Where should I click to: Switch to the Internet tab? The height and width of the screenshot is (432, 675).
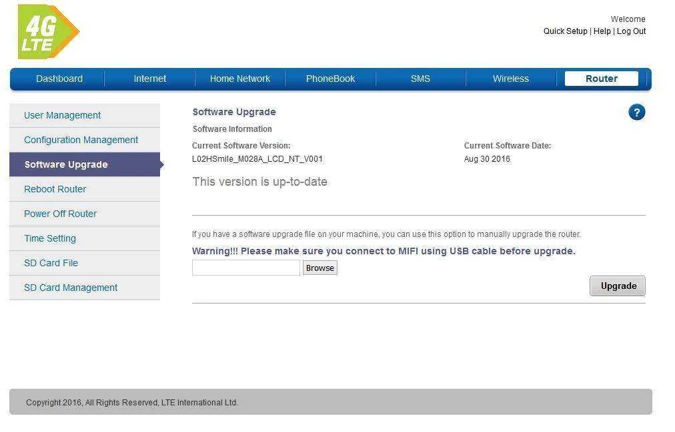[x=150, y=79]
